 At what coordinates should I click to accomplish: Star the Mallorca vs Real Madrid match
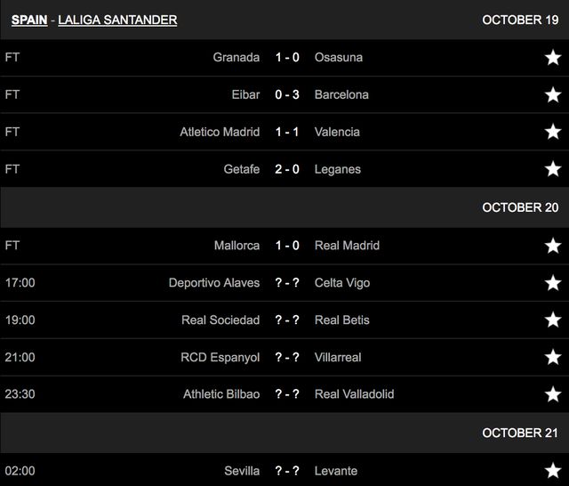(x=553, y=246)
